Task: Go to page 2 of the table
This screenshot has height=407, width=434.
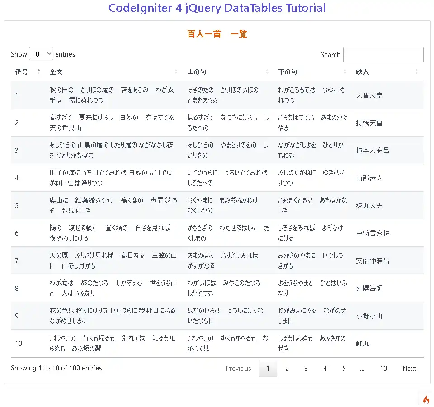Action: coord(287,369)
